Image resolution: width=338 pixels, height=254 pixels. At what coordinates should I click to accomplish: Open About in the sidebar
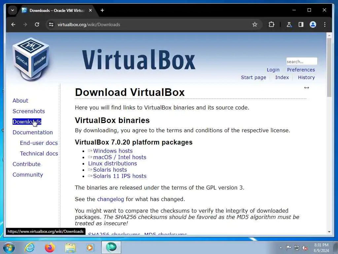click(x=20, y=101)
